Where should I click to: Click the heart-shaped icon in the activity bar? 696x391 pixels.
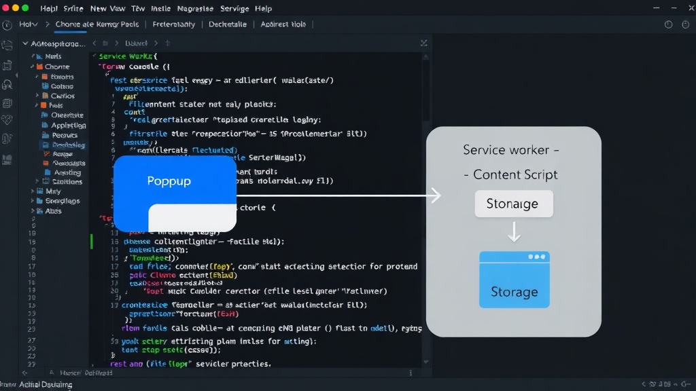pyautogui.click(x=7, y=119)
